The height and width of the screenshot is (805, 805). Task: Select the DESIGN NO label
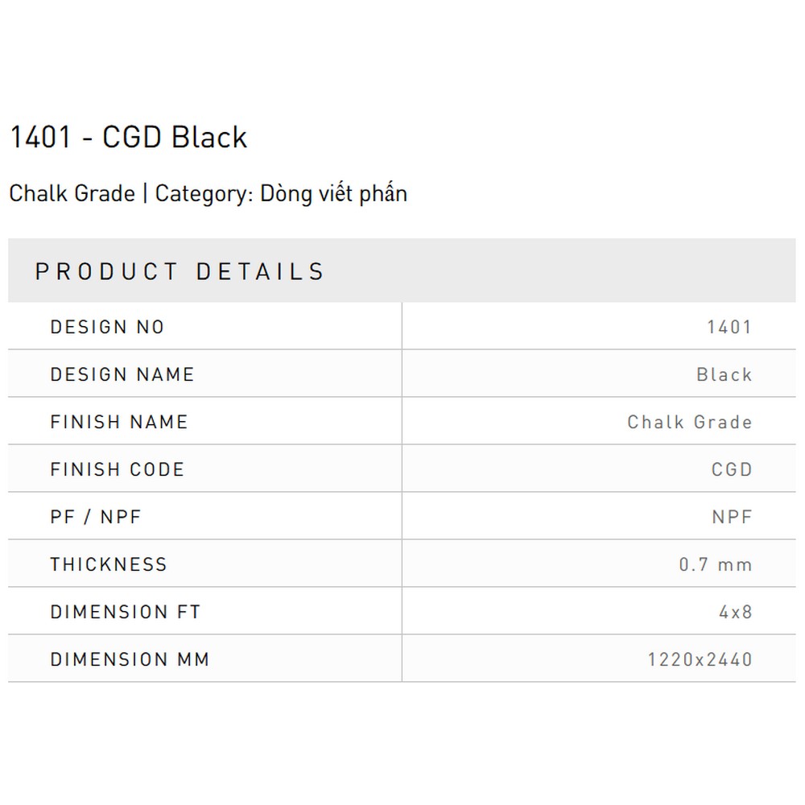point(107,327)
